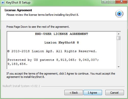This screenshot has height=99, width=128.
Task: Click the KeyShot icon in title bar
Action: click(3, 3)
